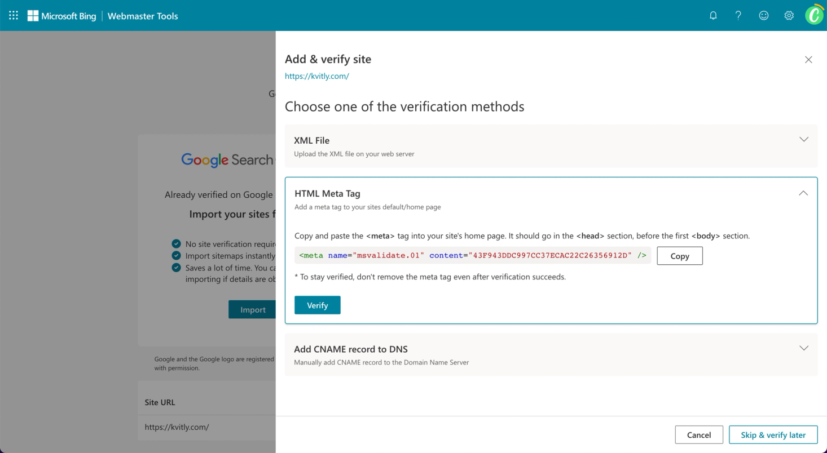Open the notifications bell

tap(713, 16)
